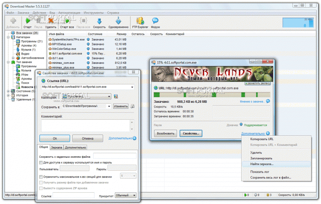The image size is (321, 204).
Task: Select 'Найти зеркала...' in the context menu
Action: tap(262, 164)
